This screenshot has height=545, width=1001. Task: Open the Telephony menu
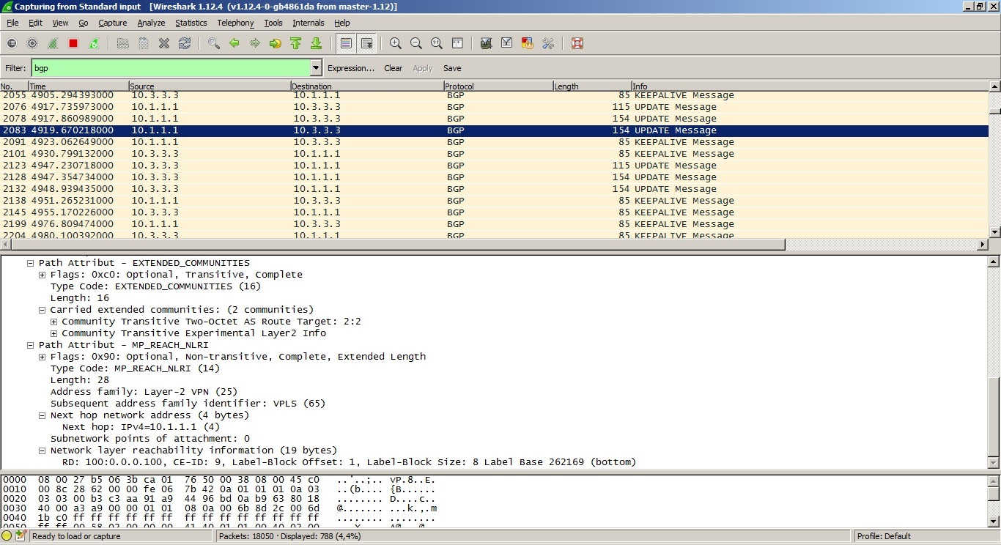pyautogui.click(x=235, y=23)
